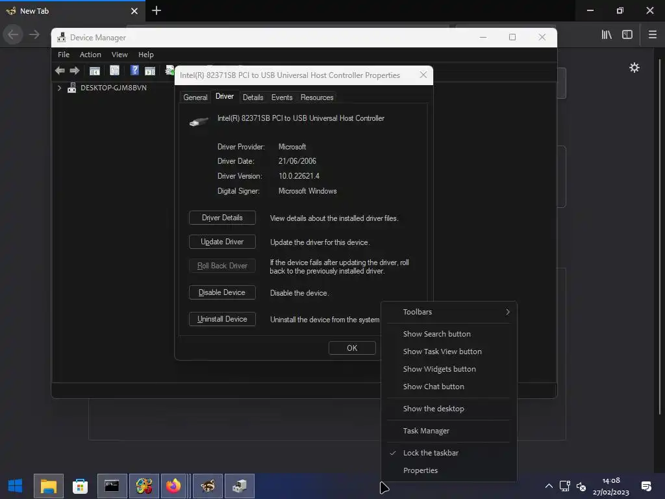Open the View menu in Device Manager
The height and width of the screenshot is (499, 665).
point(119,55)
